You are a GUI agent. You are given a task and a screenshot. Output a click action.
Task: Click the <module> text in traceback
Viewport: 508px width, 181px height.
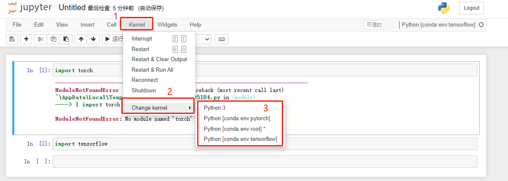[x=244, y=97]
